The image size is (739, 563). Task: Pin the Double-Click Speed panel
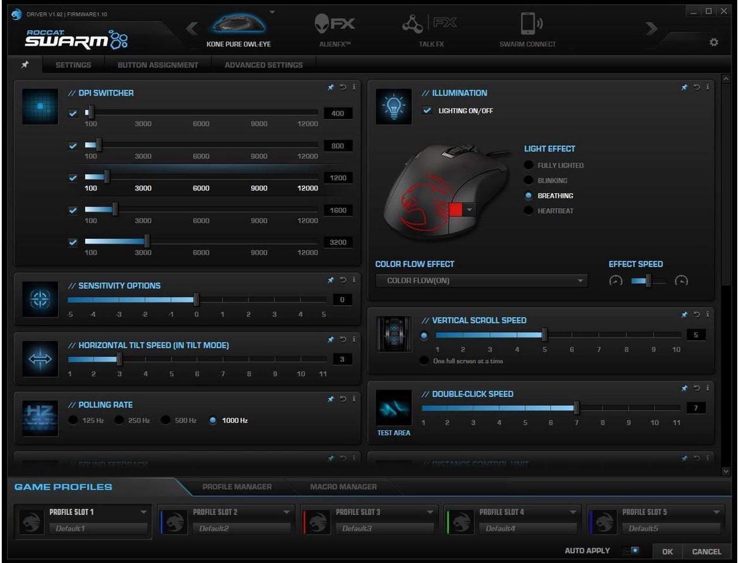point(685,388)
